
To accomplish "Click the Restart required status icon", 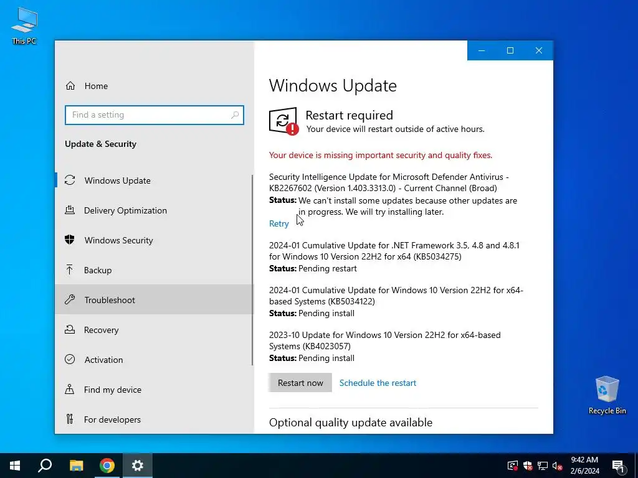I will pyautogui.click(x=283, y=121).
